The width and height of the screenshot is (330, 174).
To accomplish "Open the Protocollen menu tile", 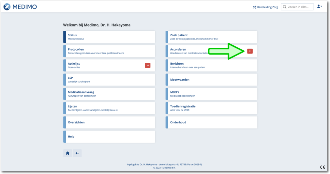I will (x=109, y=51).
